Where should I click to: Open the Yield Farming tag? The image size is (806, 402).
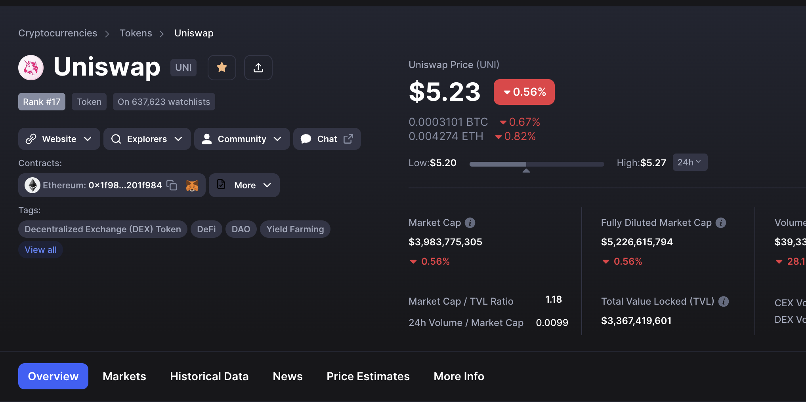coord(295,229)
